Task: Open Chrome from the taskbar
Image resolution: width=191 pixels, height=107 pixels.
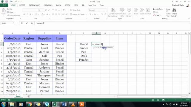Action: (x=30, y=104)
